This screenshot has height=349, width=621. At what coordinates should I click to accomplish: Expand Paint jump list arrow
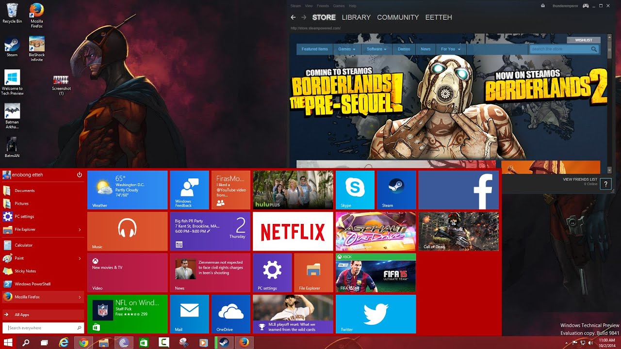tap(80, 258)
